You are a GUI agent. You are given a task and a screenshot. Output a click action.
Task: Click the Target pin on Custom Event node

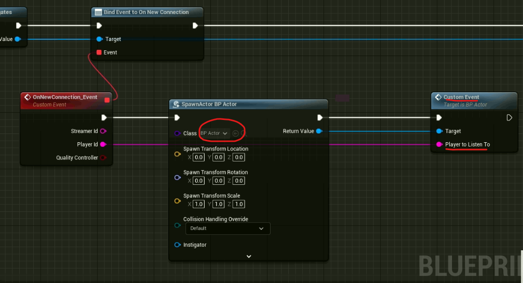pyautogui.click(x=439, y=131)
